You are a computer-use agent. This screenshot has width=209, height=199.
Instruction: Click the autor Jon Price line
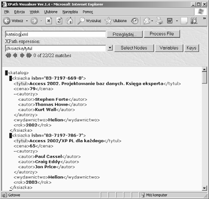[47, 167]
